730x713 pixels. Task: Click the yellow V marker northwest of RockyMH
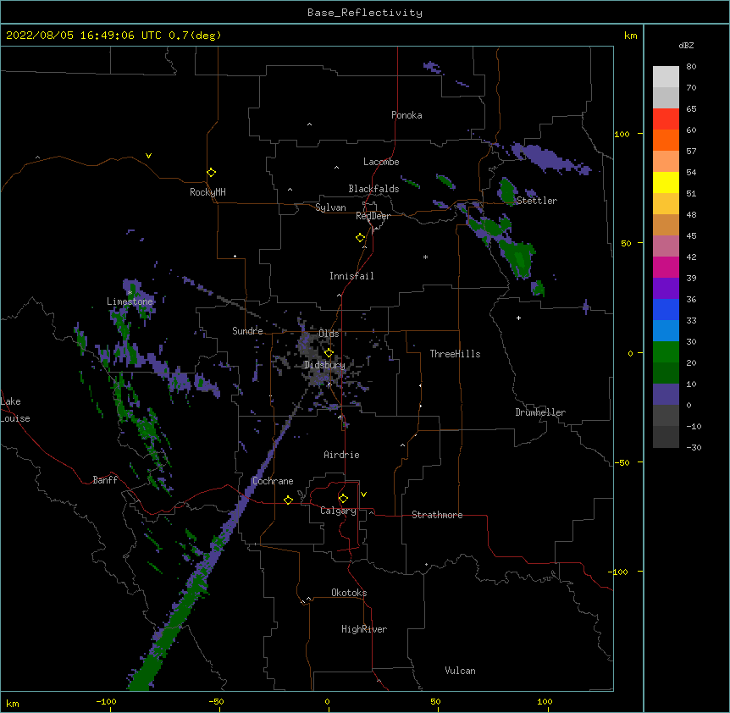click(x=148, y=156)
